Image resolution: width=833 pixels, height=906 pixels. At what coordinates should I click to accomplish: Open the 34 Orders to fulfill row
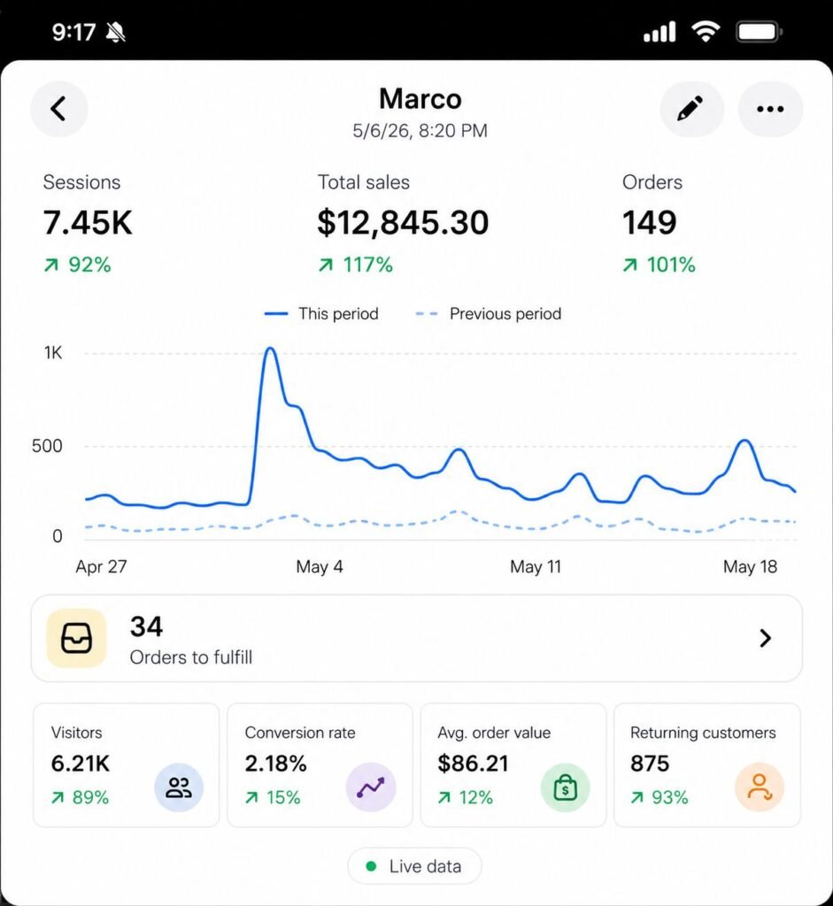pyautogui.click(x=416, y=638)
